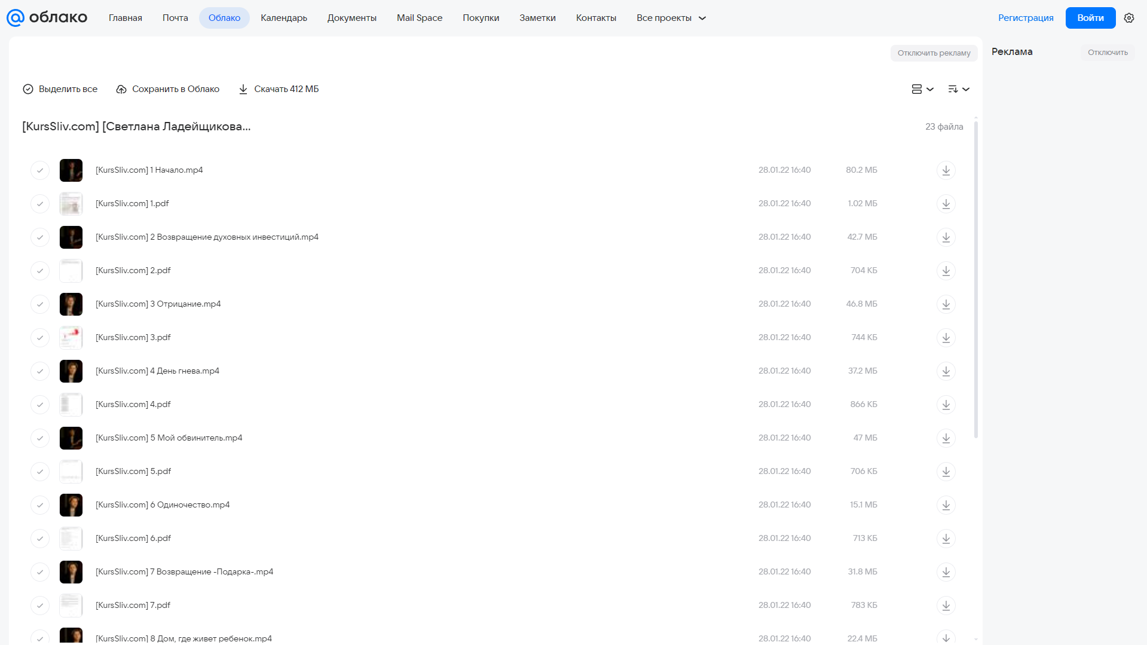Click download icon for 6 Одиночество.mp4
The width and height of the screenshot is (1147, 645).
click(946, 505)
